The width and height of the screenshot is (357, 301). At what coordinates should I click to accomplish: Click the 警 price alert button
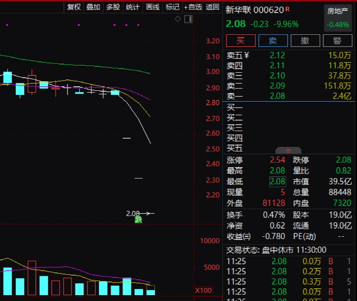(337, 41)
